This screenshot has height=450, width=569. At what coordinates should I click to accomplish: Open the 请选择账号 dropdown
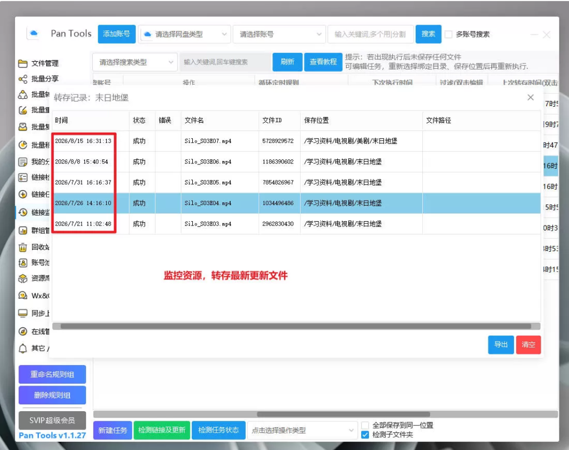[x=279, y=34]
